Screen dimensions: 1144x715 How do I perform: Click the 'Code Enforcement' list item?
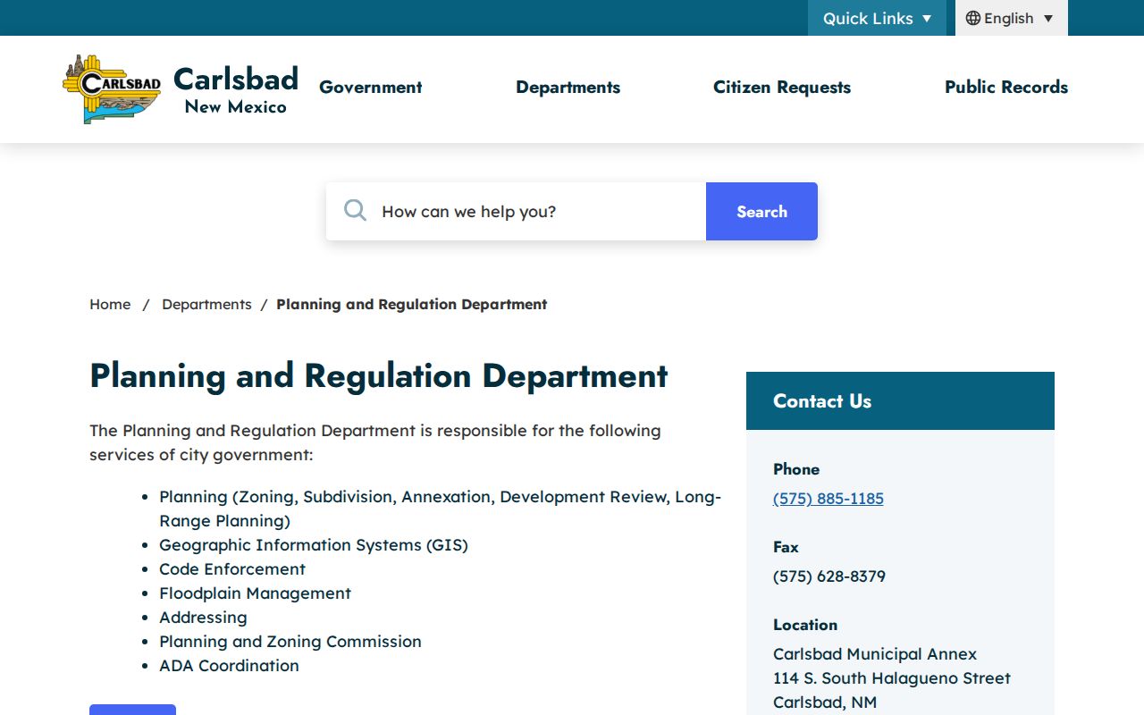click(232, 569)
